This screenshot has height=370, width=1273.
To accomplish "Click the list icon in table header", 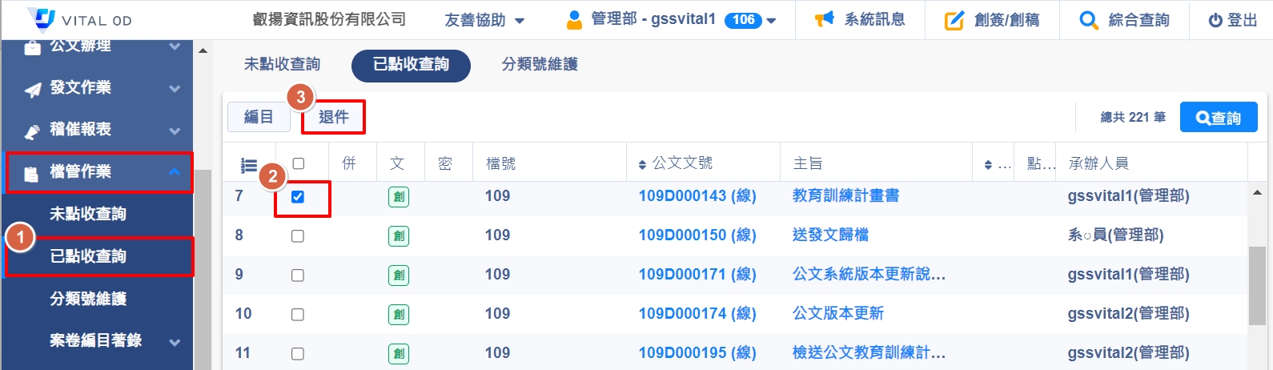I will pos(249,165).
